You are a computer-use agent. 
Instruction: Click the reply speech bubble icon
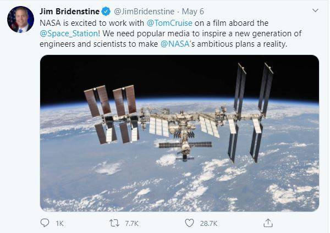point(45,223)
